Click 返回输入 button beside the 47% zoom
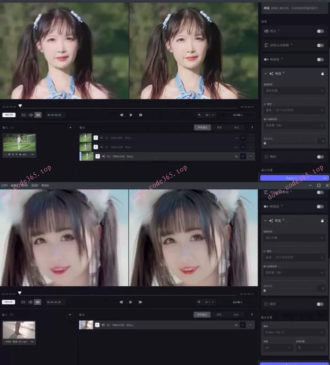 click(237, 302)
